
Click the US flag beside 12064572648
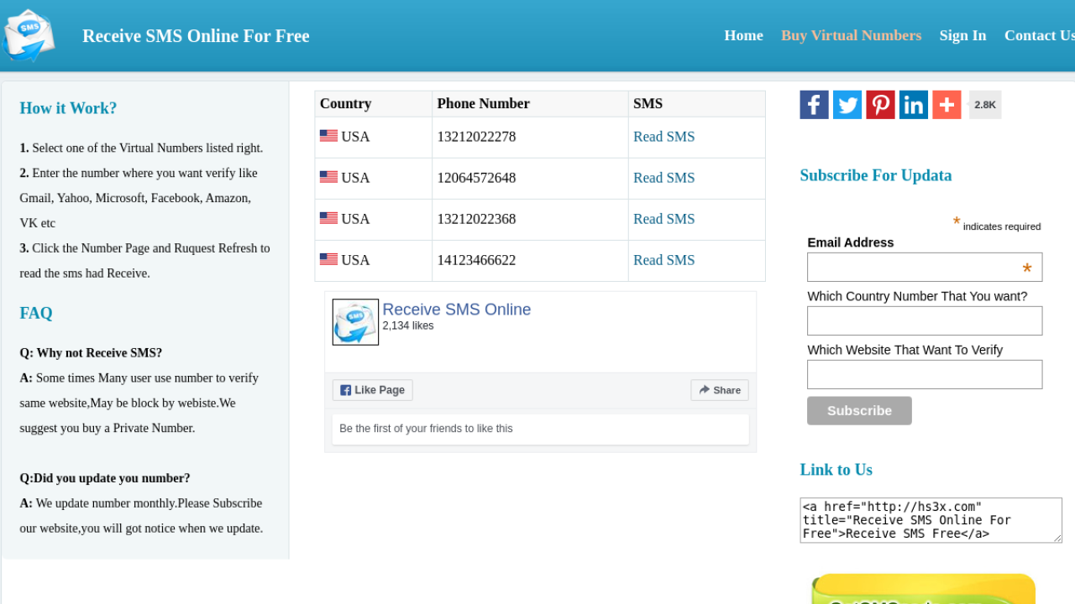click(328, 177)
